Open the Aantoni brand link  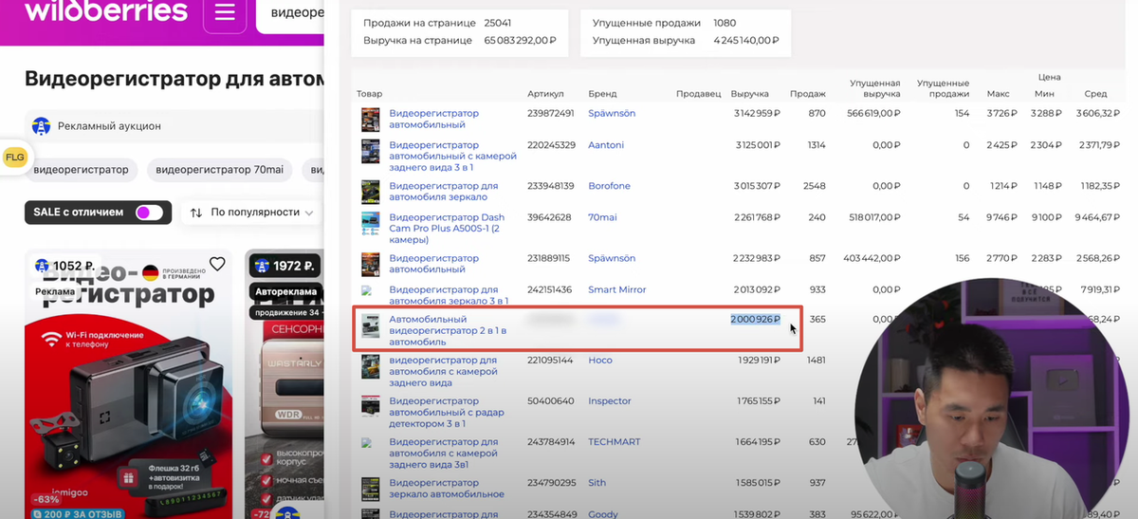coord(607,145)
